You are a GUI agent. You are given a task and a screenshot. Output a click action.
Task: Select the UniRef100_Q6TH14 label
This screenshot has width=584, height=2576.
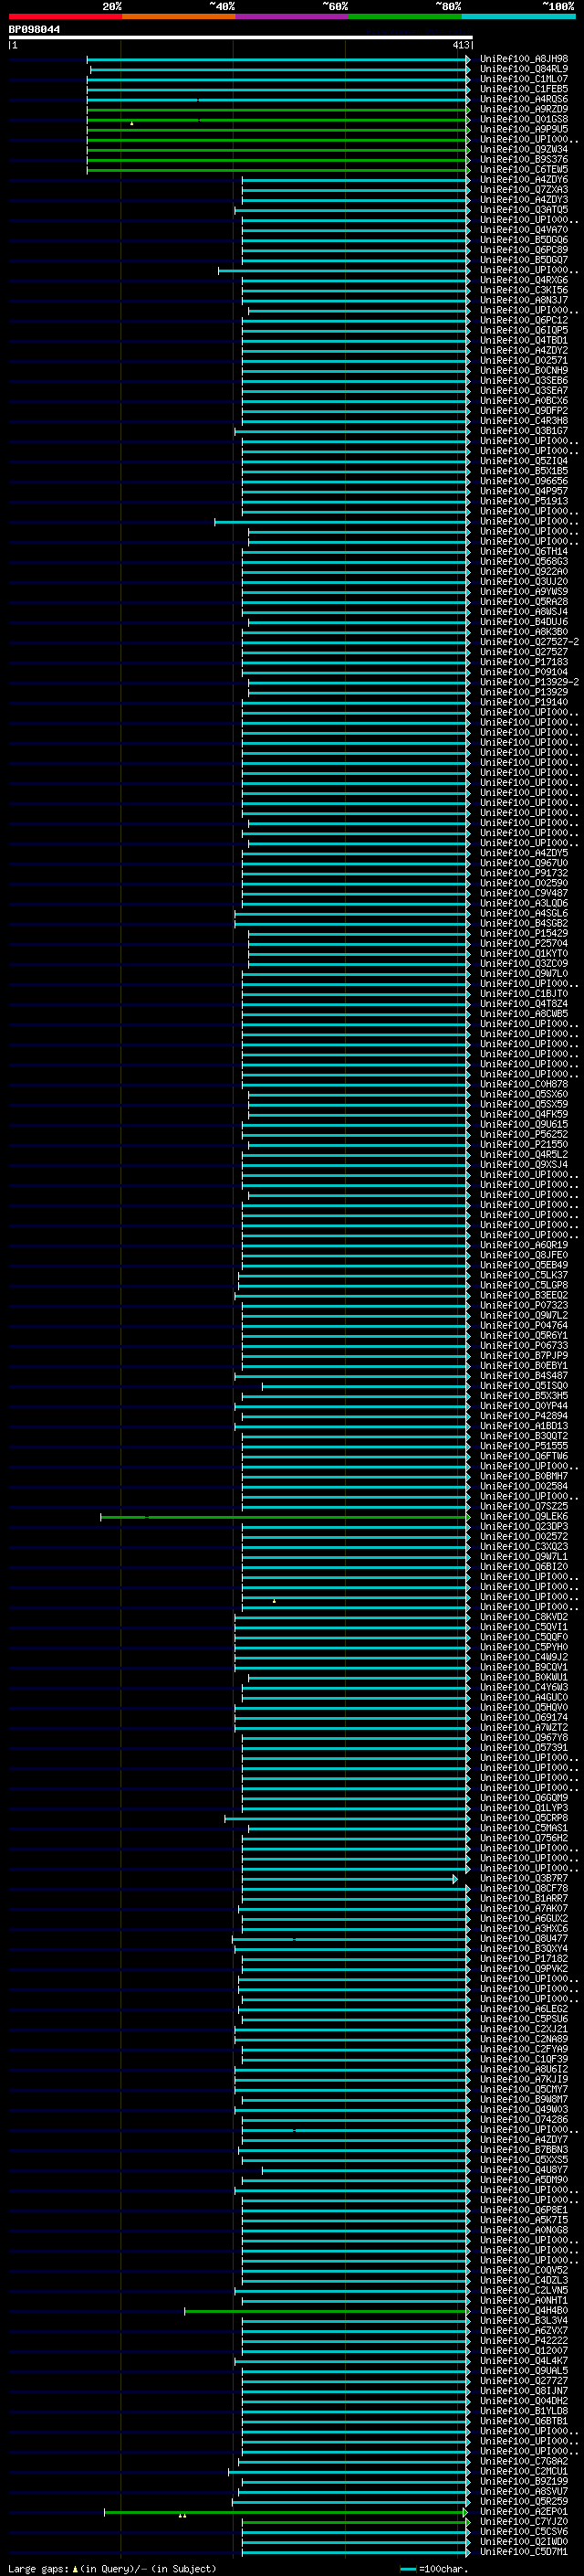pos(523,551)
